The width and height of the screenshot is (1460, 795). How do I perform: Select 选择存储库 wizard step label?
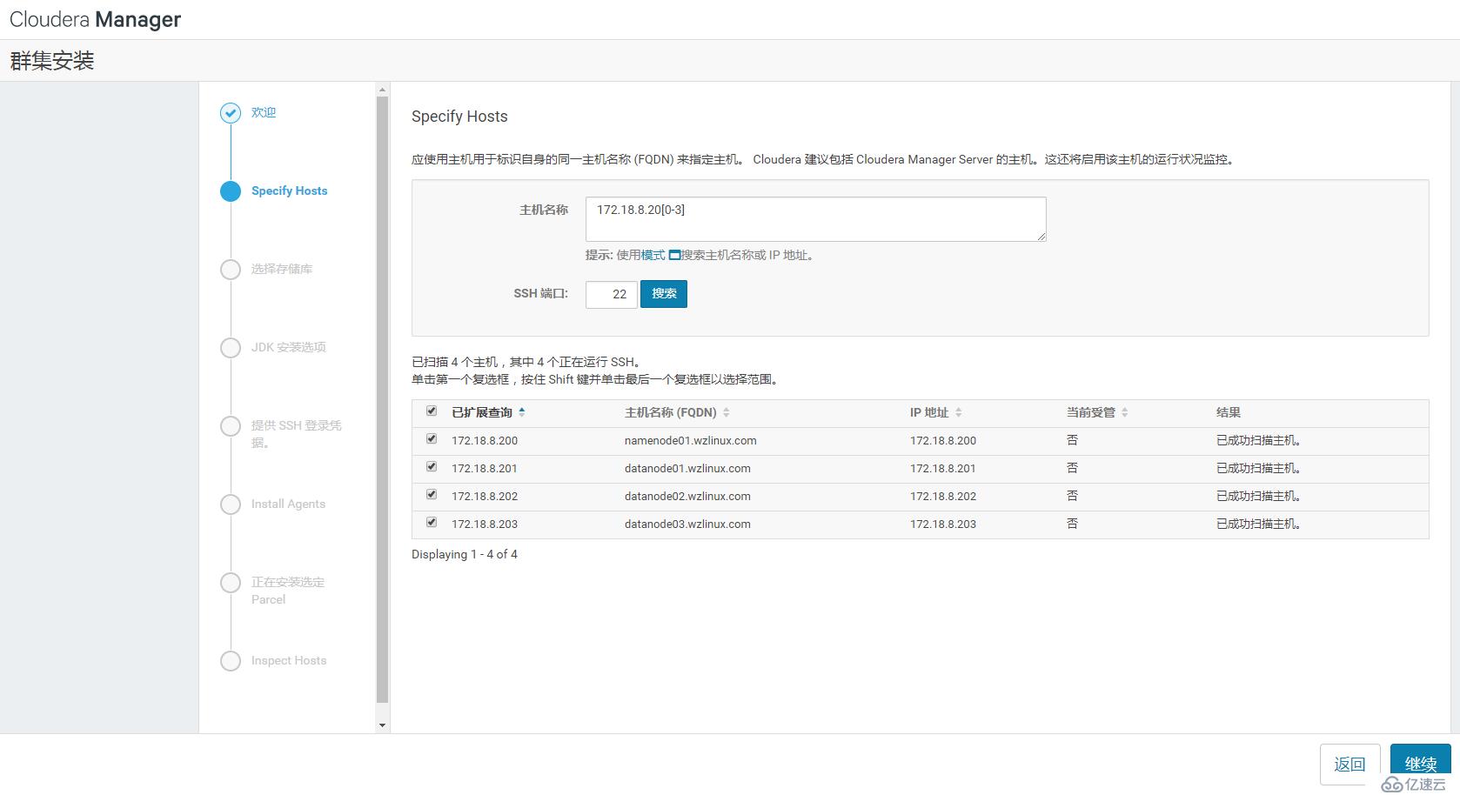(x=282, y=269)
